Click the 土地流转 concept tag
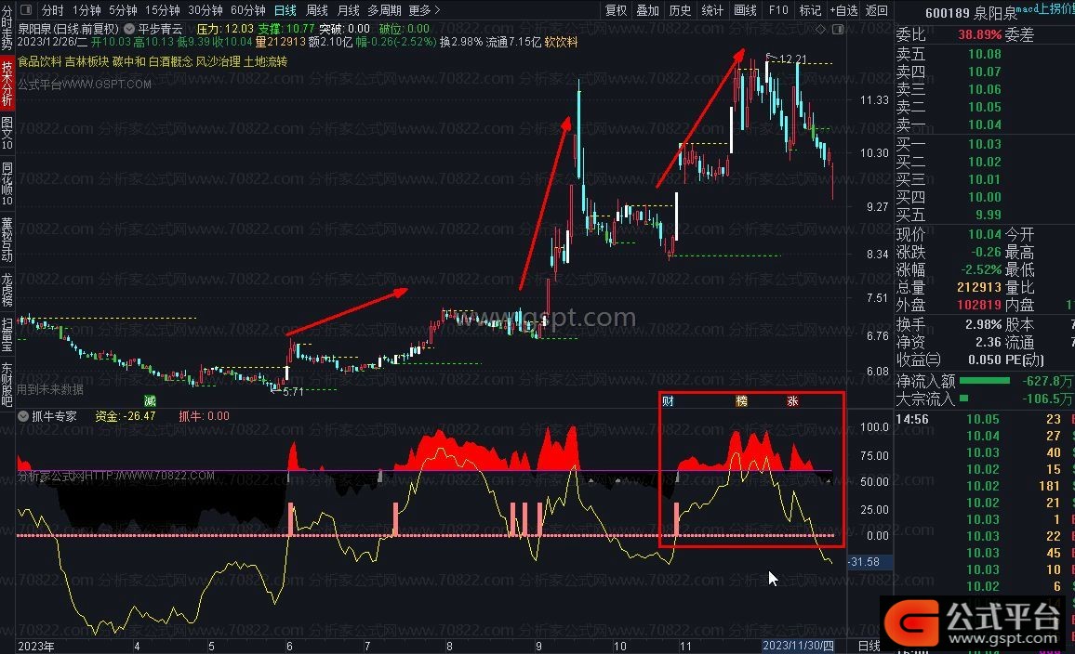This screenshot has height=654, width=1075. point(265,61)
